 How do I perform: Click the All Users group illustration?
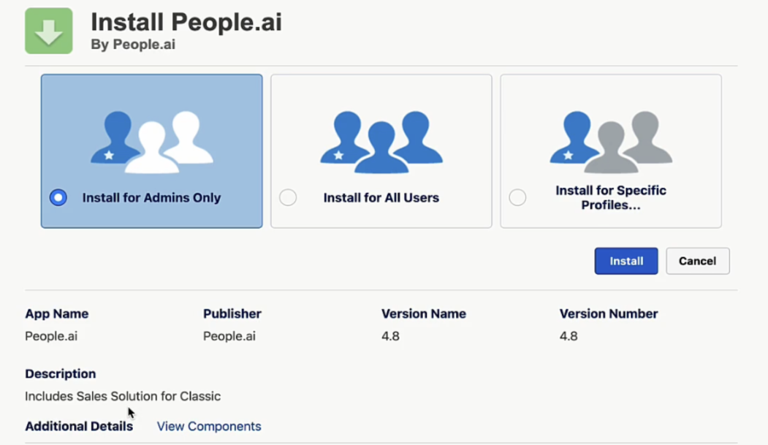[381, 142]
